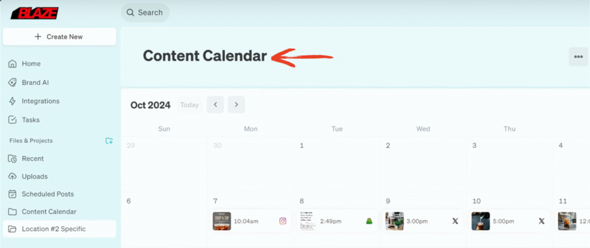Go to next month arrow

236,105
